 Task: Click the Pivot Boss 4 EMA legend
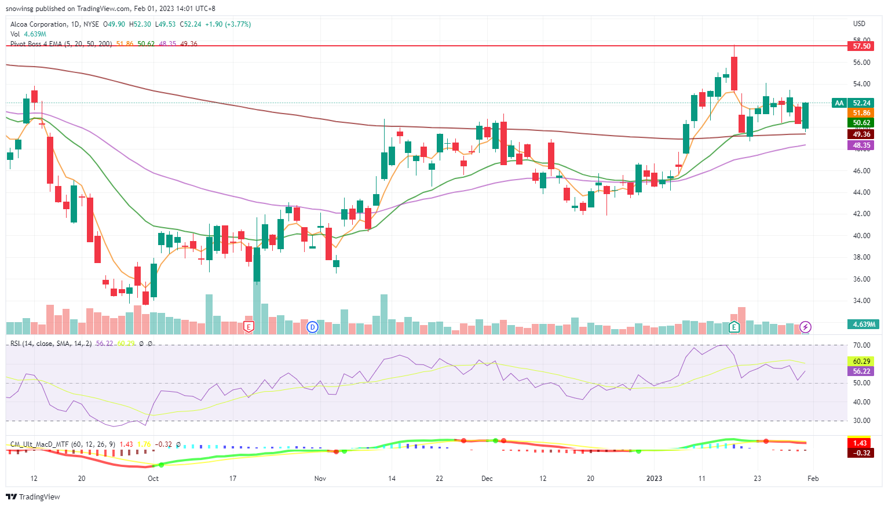[x=61, y=44]
